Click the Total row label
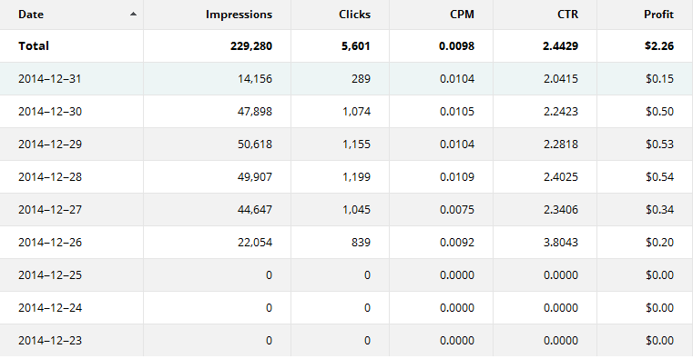 [x=34, y=45]
